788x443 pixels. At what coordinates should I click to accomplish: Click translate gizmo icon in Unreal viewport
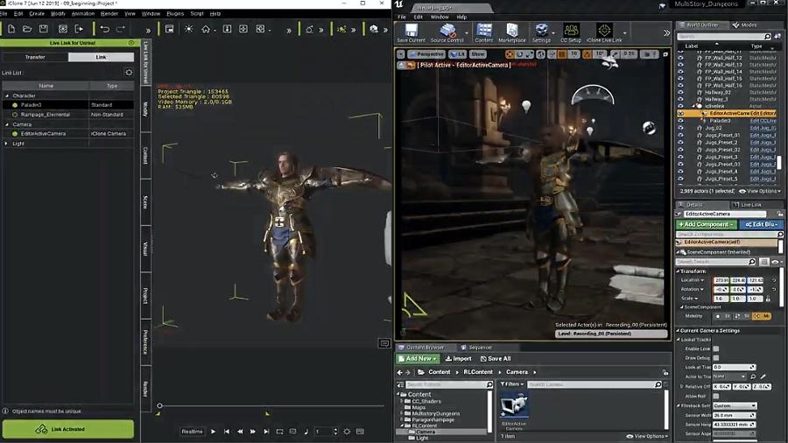(x=509, y=54)
